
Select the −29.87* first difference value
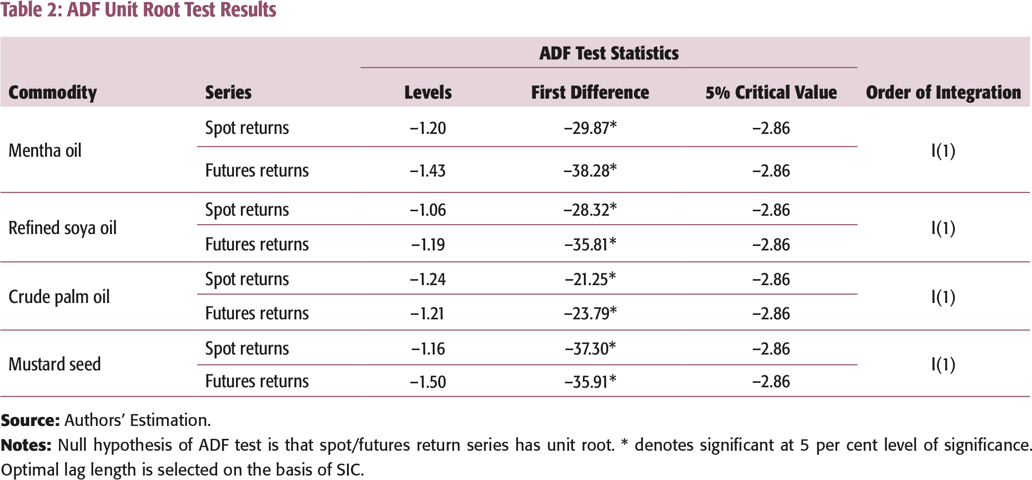click(x=590, y=128)
